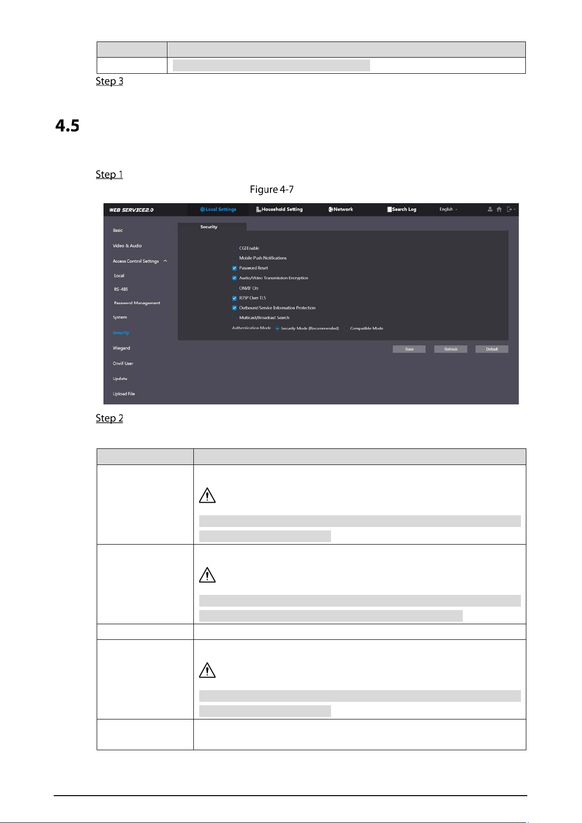Open the Household Setting tab
582x823 pixels.
[279, 209]
